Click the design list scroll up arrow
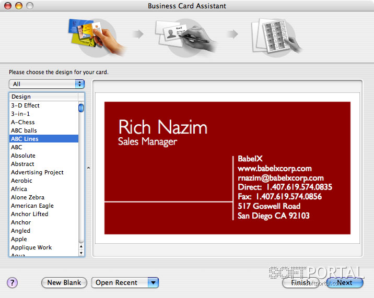 [x=81, y=246]
